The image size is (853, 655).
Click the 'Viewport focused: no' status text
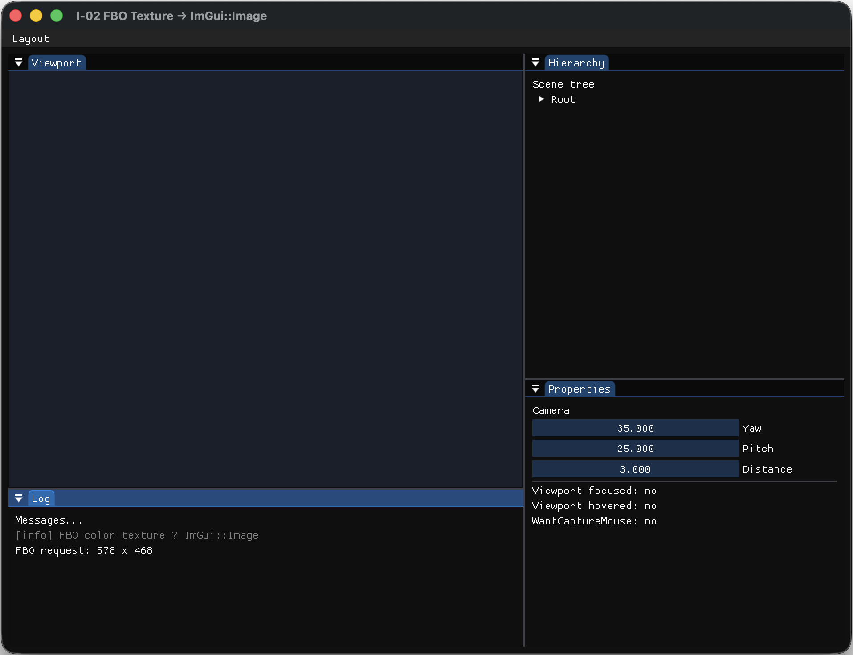click(x=594, y=491)
